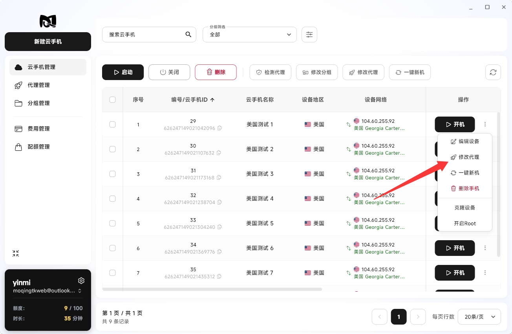
Task: Choose 克隆设备 from the context menu
Action: tap(465, 208)
